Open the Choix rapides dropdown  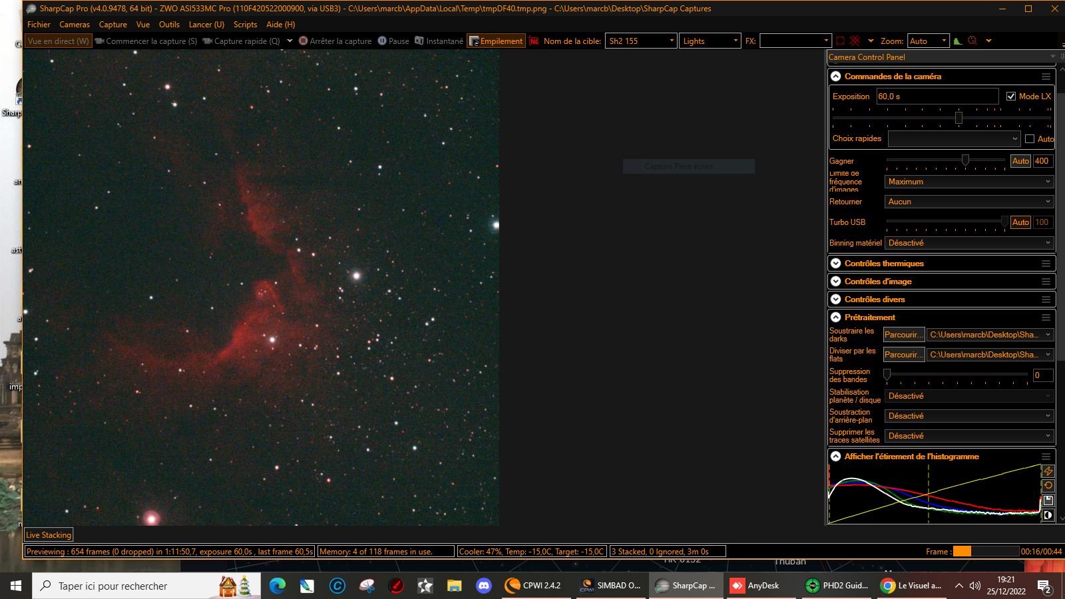[x=954, y=138]
